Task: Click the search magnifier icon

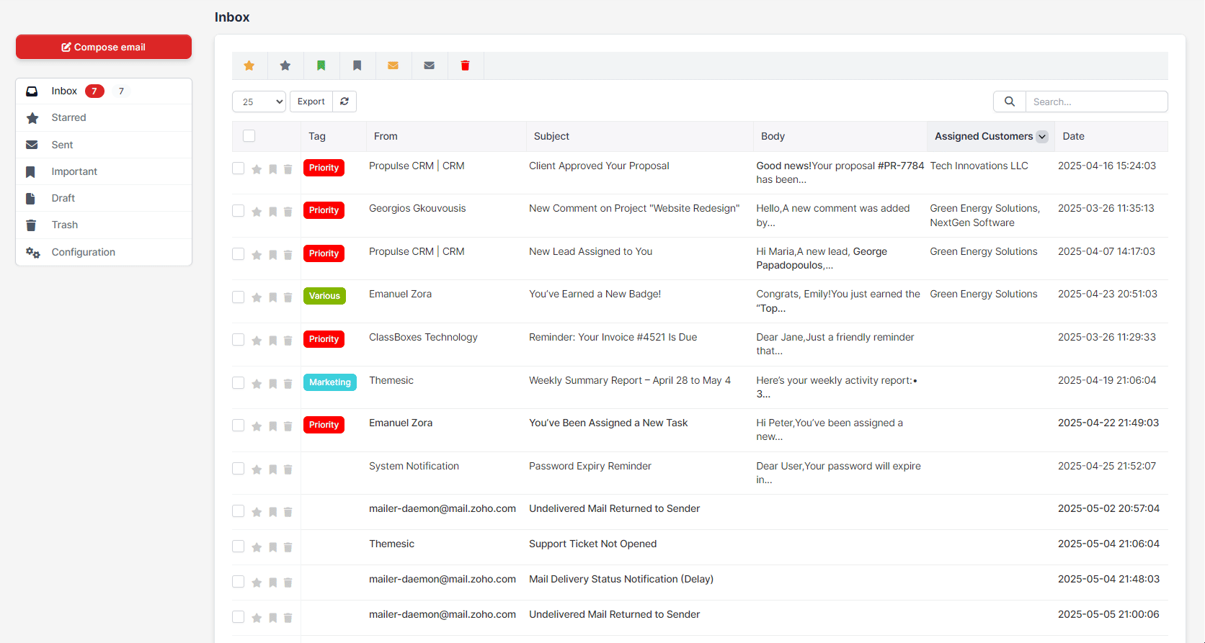Action: point(1010,102)
